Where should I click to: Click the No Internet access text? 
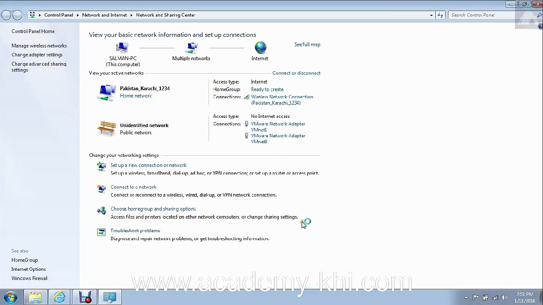click(x=270, y=116)
